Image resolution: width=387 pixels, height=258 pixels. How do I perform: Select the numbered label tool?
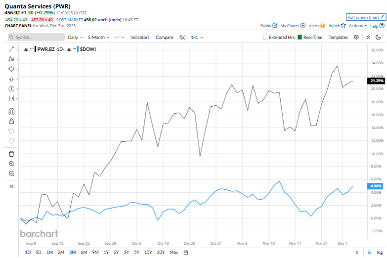11,88
